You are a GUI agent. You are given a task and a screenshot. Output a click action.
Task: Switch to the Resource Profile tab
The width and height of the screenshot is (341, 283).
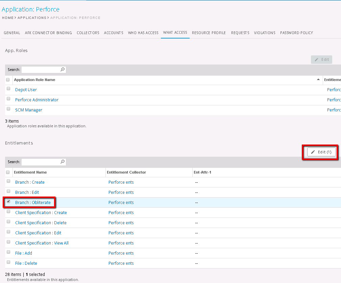pyautogui.click(x=209, y=33)
